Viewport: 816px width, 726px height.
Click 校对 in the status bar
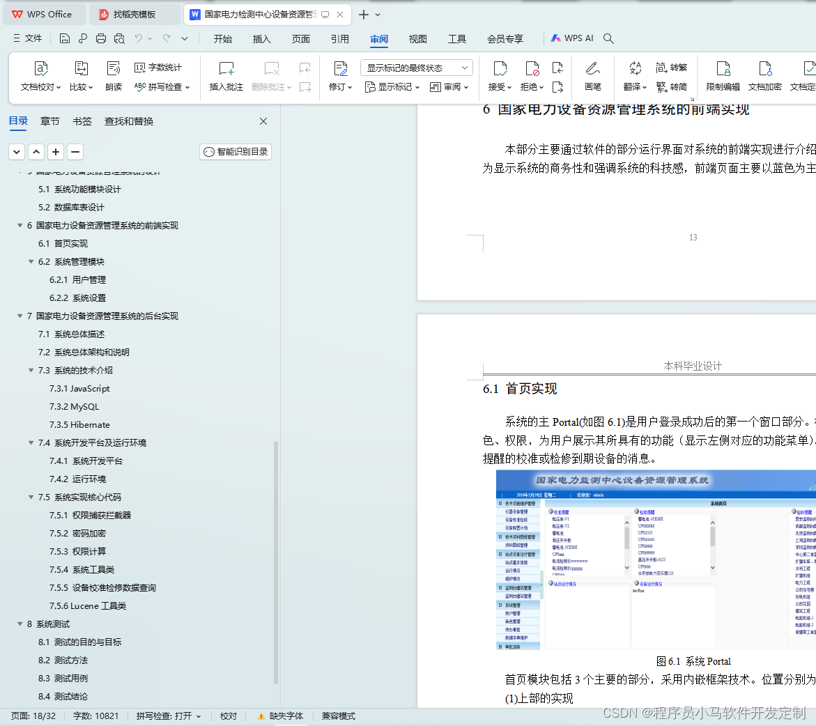(229, 716)
